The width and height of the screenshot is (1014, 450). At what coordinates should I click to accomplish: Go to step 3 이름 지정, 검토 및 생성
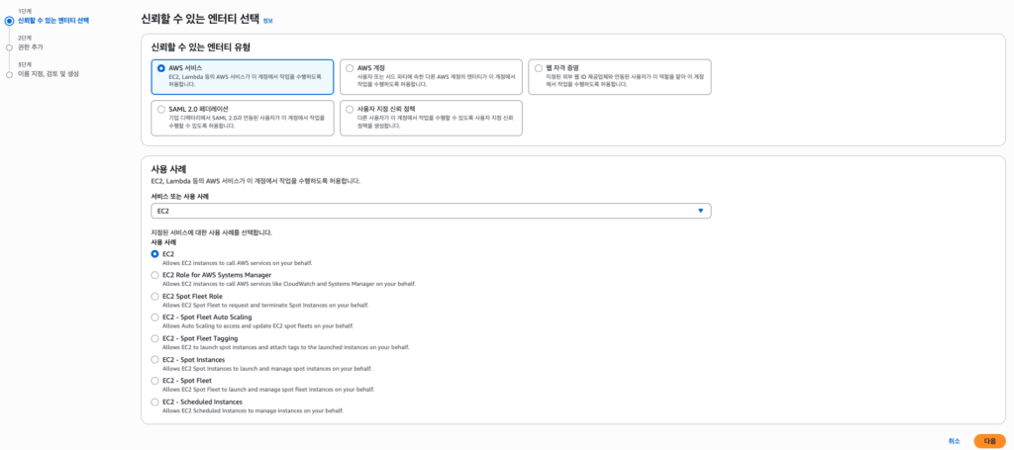[x=48, y=73]
